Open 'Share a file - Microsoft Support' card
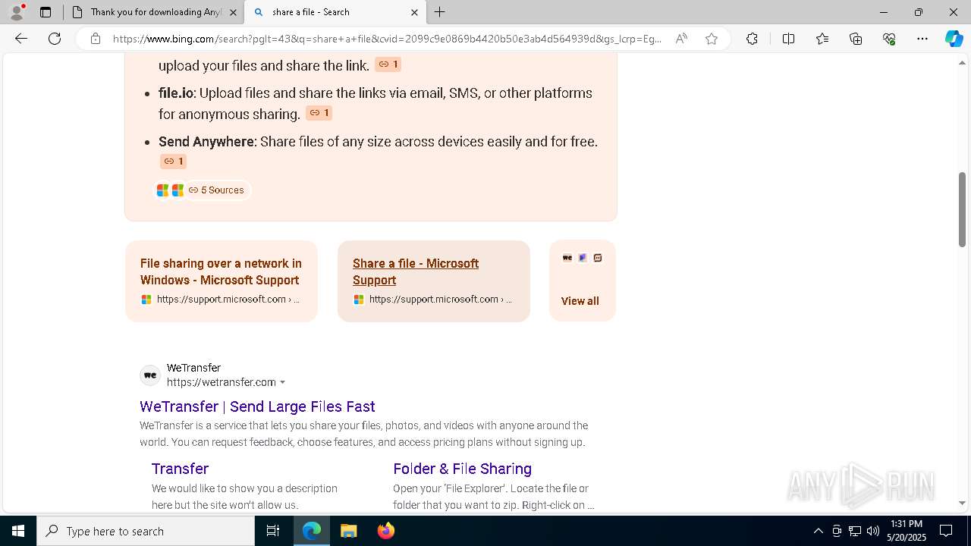Viewport: 971px width, 546px height. point(434,281)
